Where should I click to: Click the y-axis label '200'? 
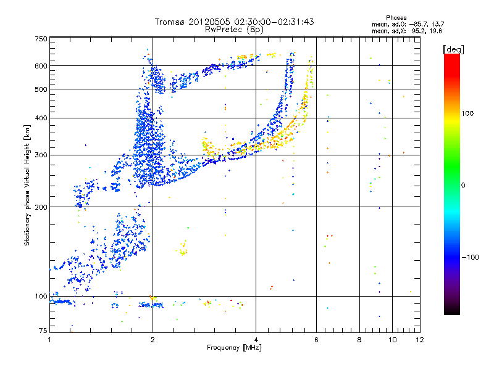41,207
